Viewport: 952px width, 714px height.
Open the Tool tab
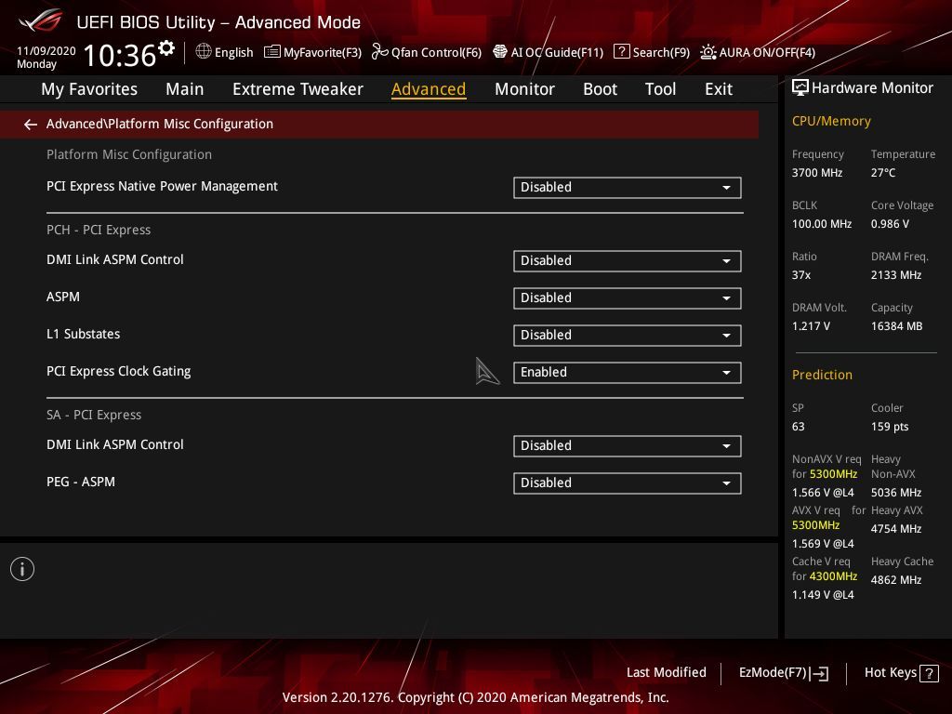[660, 89]
